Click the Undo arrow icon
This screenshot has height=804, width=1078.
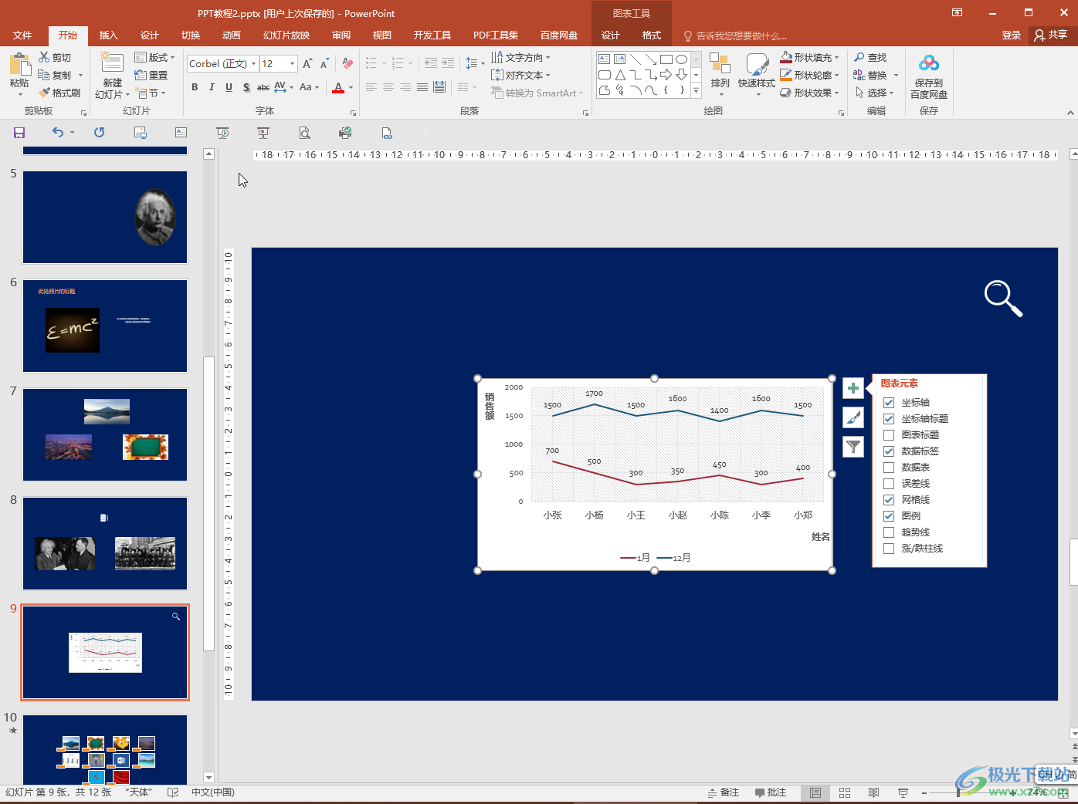pos(58,133)
